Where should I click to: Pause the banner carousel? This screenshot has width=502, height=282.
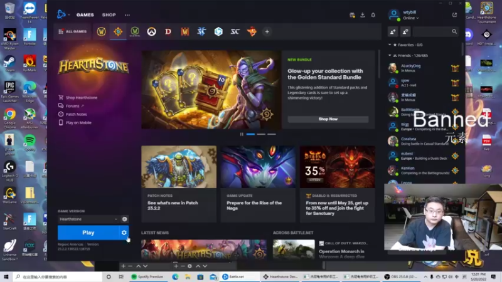pos(242,134)
